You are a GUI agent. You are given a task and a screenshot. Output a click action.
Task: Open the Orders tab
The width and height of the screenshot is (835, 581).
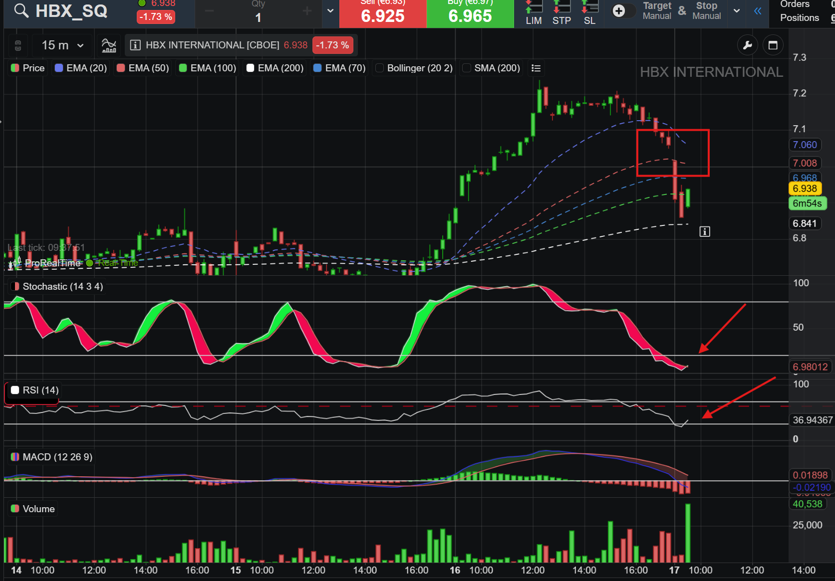point(795,4)
